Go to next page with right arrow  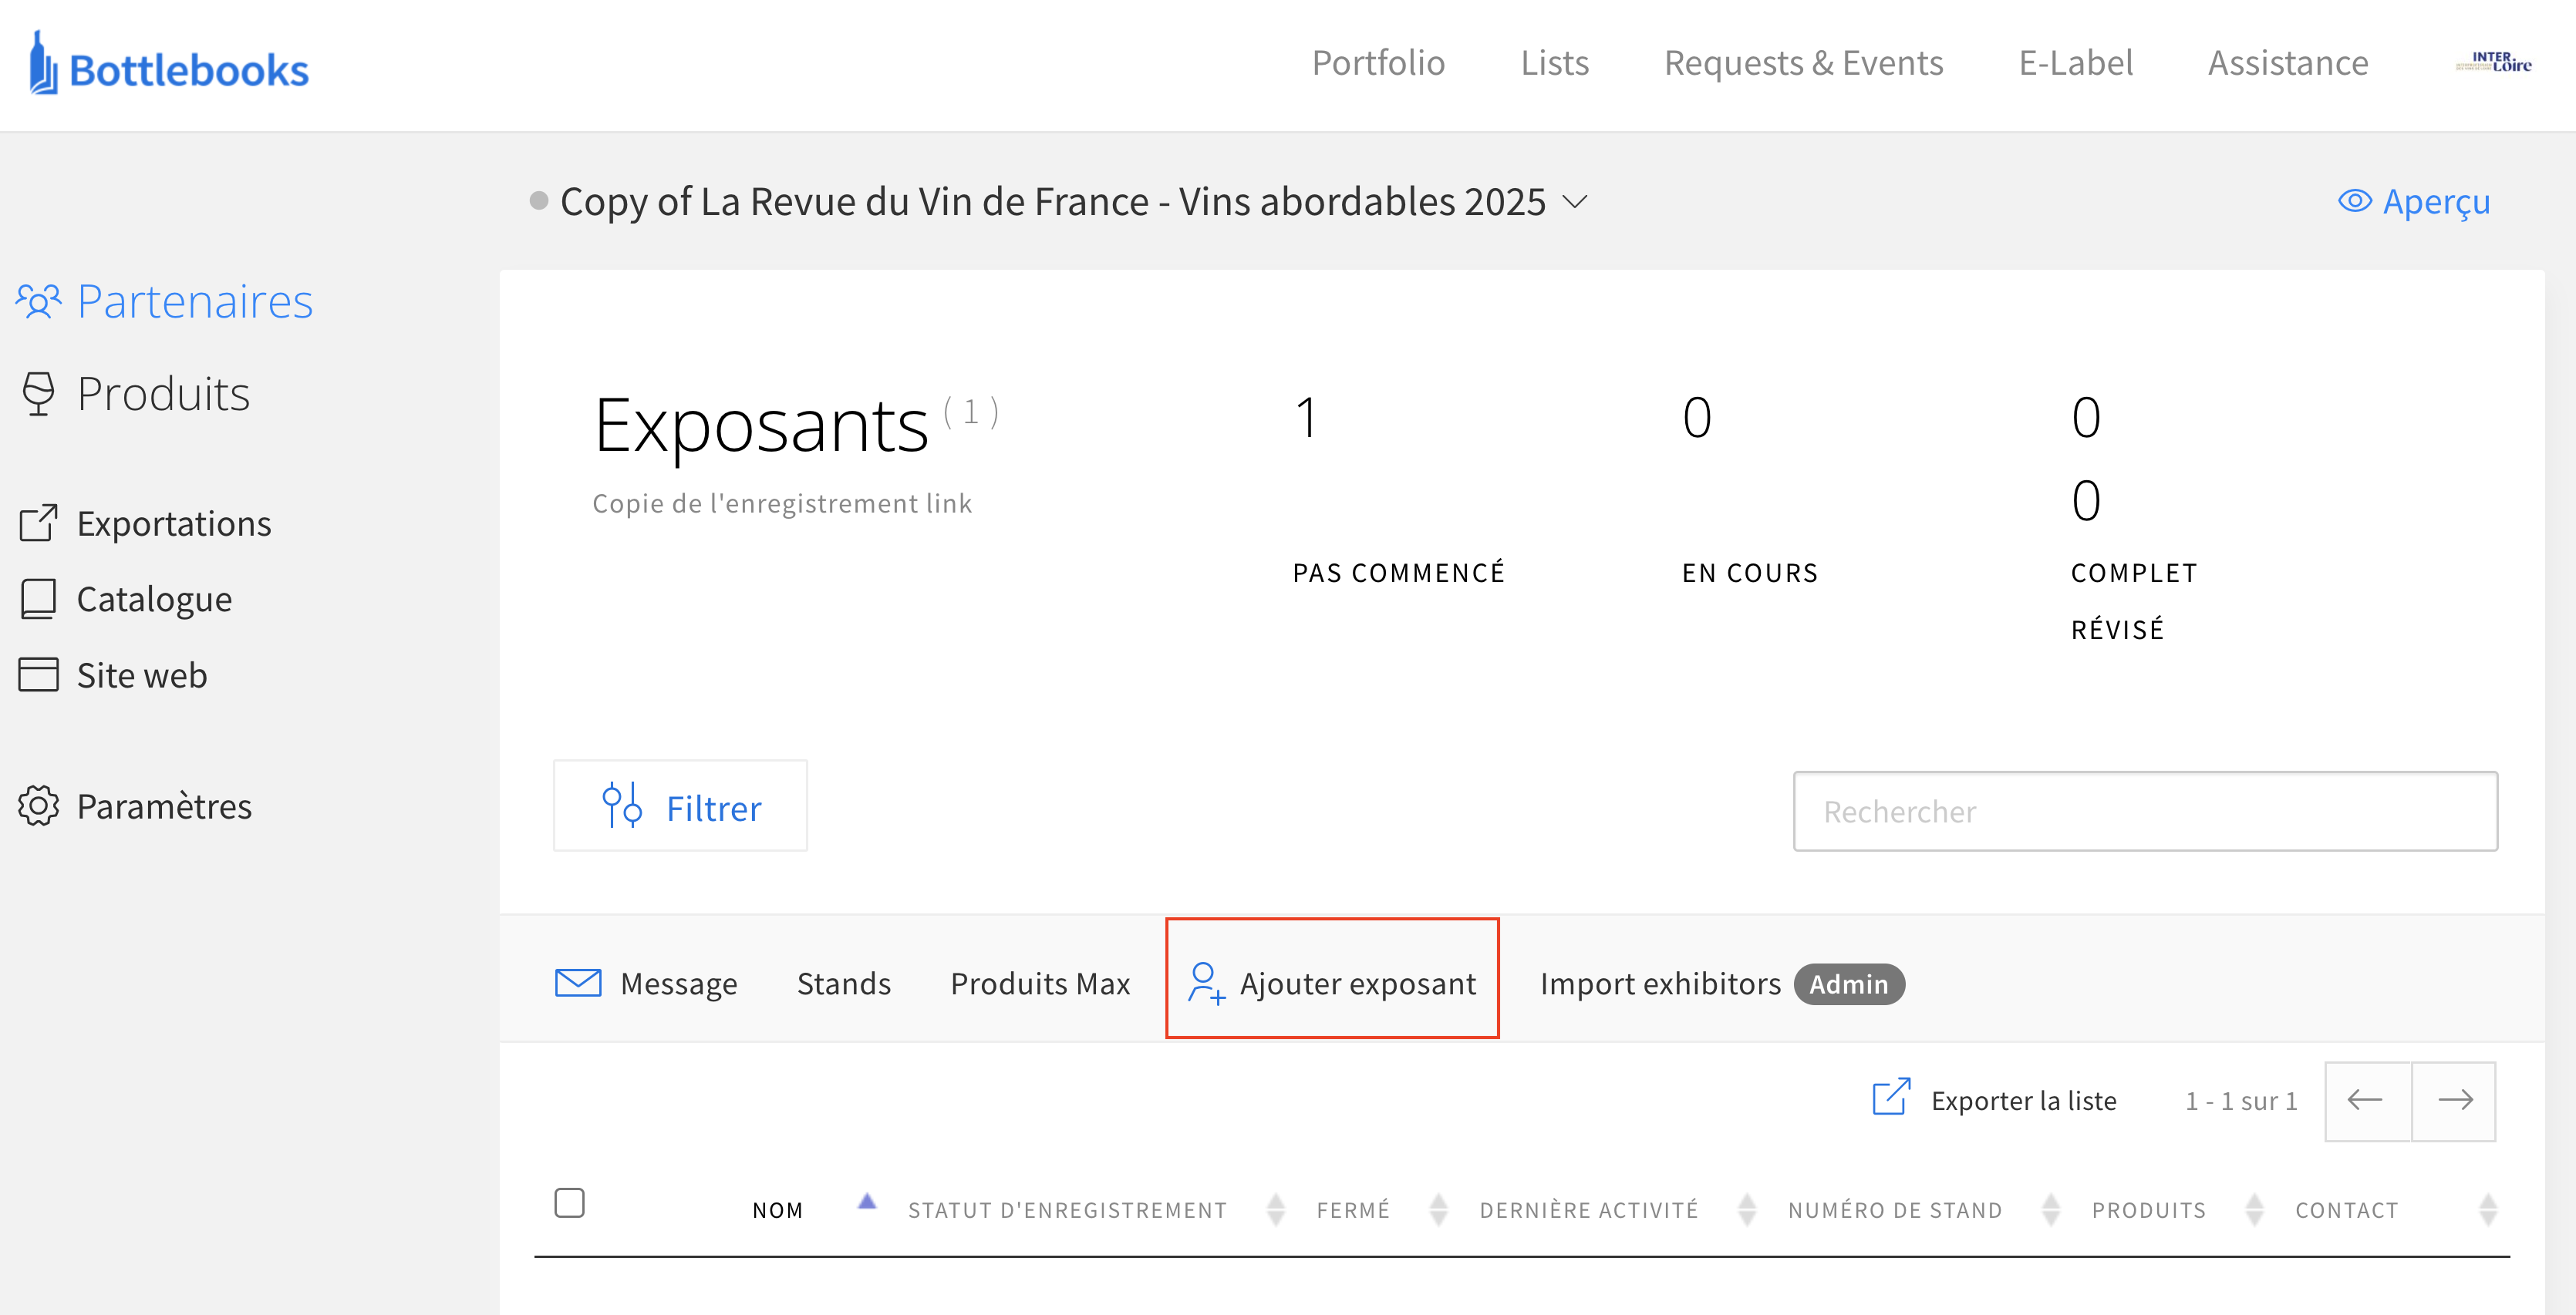(2454, 1101)
